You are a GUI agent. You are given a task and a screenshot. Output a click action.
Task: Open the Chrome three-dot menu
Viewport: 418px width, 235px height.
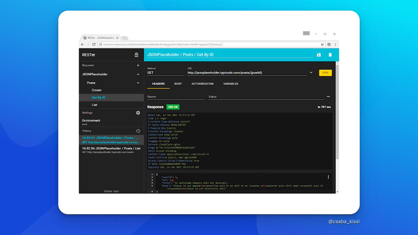pyautogui.click(x=335, y=45)
